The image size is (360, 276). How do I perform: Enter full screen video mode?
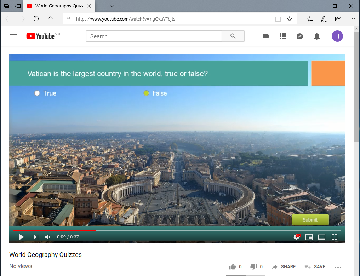pos(334,237)
